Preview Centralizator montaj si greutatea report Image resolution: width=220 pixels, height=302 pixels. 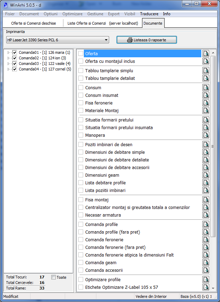click(206, 208)
